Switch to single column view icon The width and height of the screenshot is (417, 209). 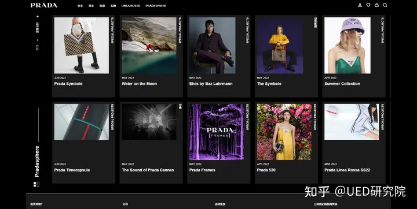click(x=38, y=184)
